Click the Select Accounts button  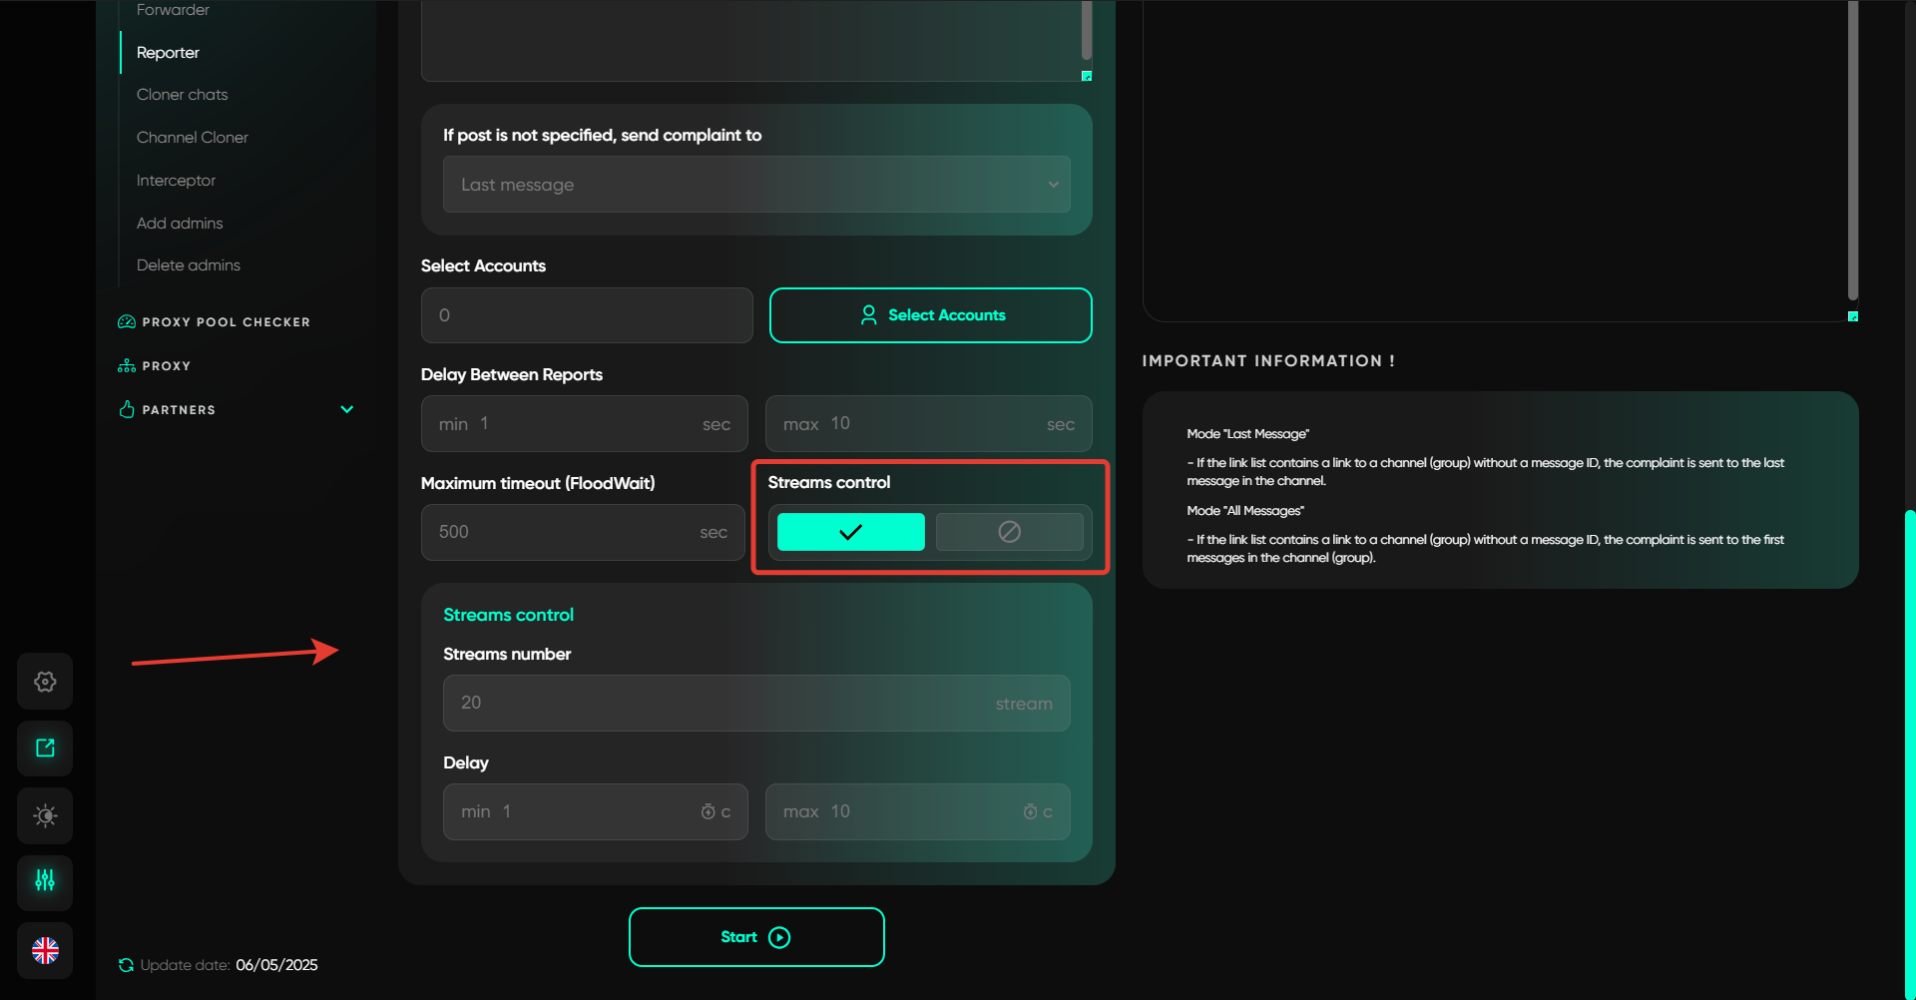pos(930,315)
